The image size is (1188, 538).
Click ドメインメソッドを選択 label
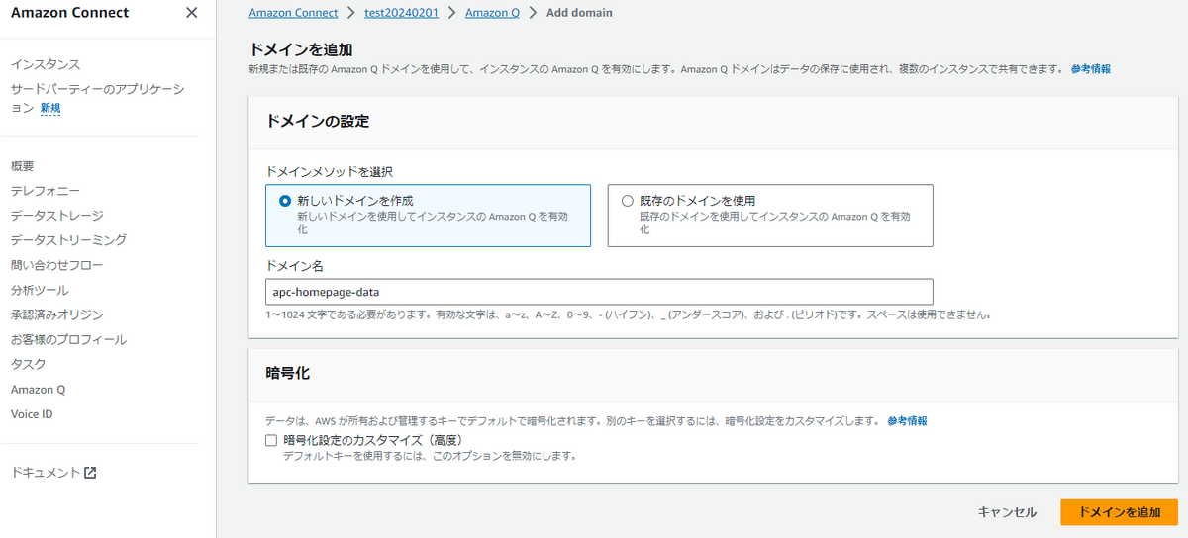click(330, 172)
